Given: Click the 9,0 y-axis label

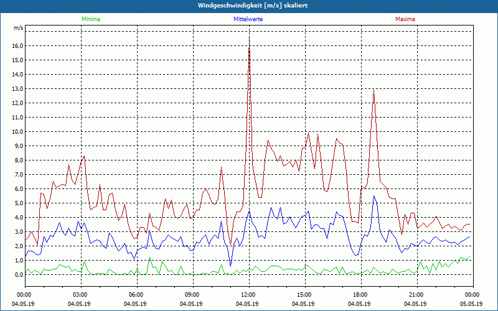Looking at the screenshot, I should pyautogui.click(x=19, y=146).
